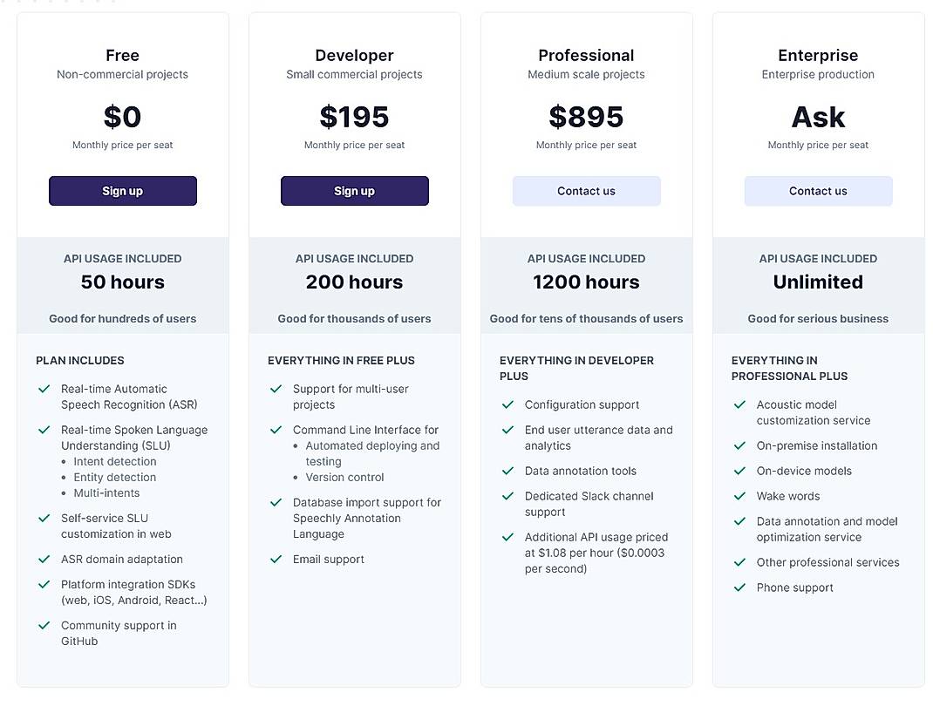Click the checkmark beside Real-time Automatic Speech Recognition

coord(44,389)
